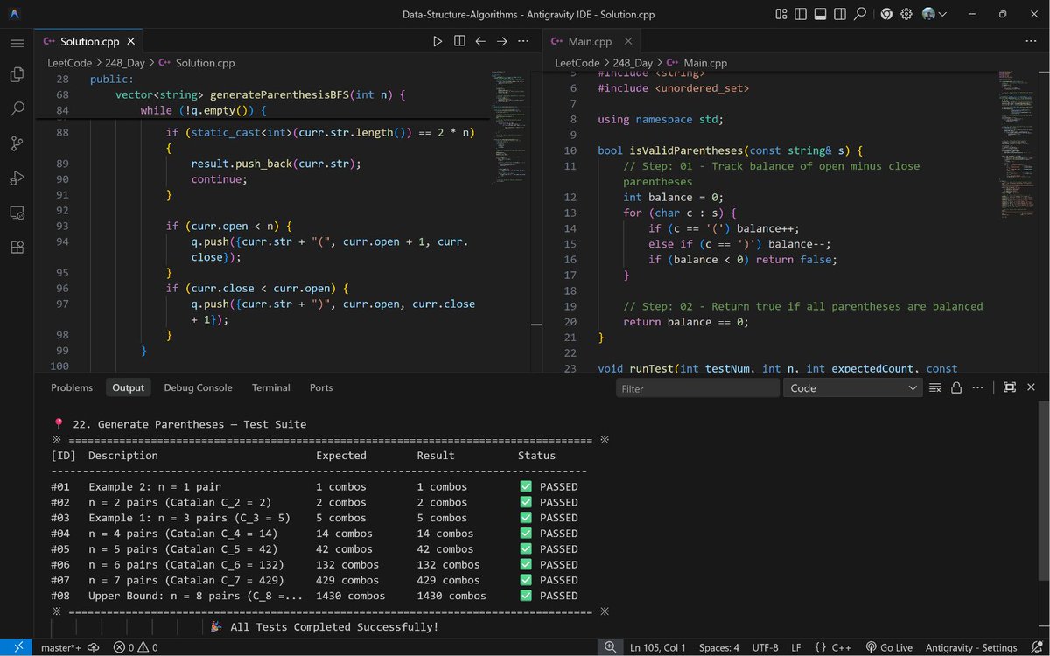Viewport: 1050px width, 656px height.
Task: Close the Solution.cpp tab
Action: [131, 41]
